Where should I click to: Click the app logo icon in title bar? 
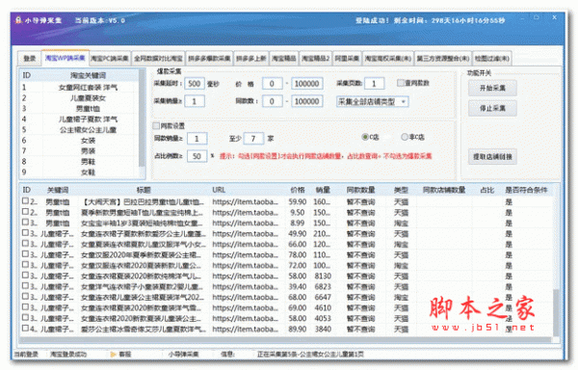(18, 20)
